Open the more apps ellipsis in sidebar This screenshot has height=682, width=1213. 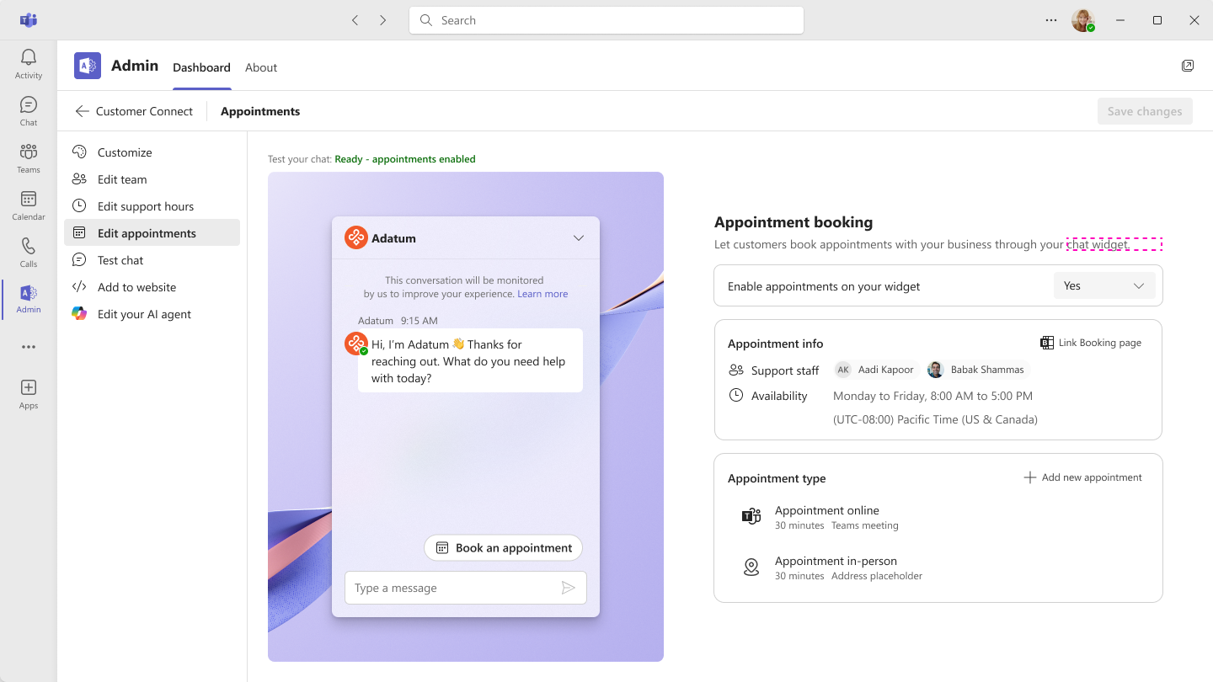[x=28, y=347]
